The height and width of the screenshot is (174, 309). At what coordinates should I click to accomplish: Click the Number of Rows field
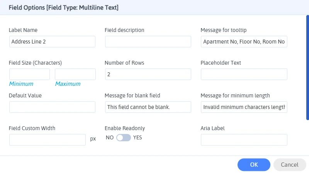[x=148, y=74]
